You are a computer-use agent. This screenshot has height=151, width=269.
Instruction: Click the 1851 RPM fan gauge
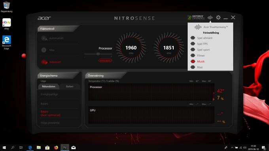click(x=169, y=48)
